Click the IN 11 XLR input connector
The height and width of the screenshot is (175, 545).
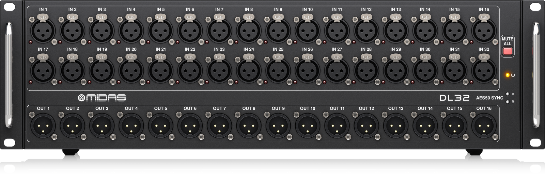[x=337, y=31]
